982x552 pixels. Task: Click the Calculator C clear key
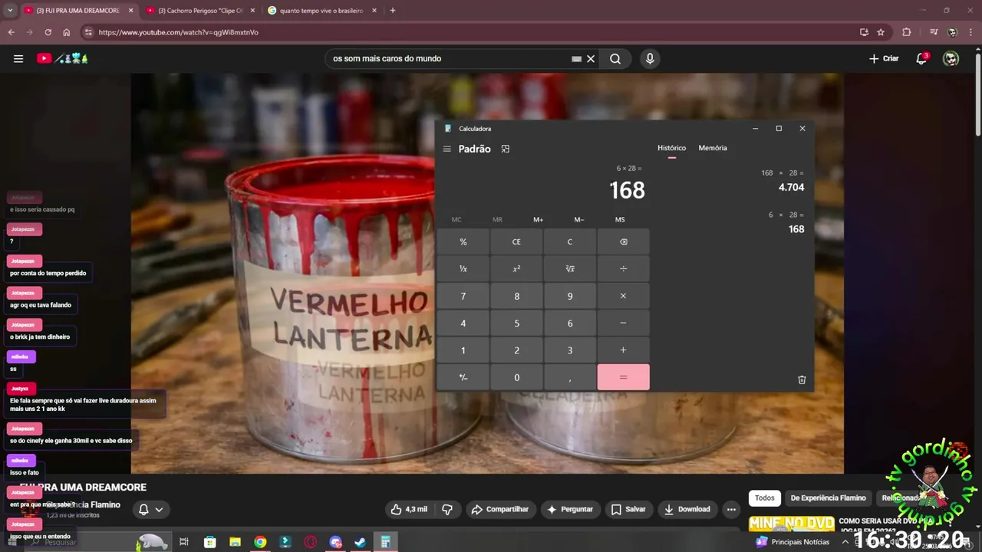(x=569, y=242)
